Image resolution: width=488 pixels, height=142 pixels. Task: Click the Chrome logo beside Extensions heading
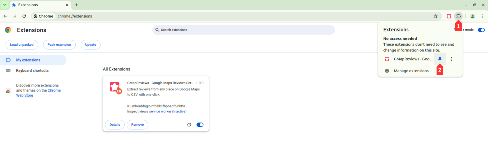point(8,30)
